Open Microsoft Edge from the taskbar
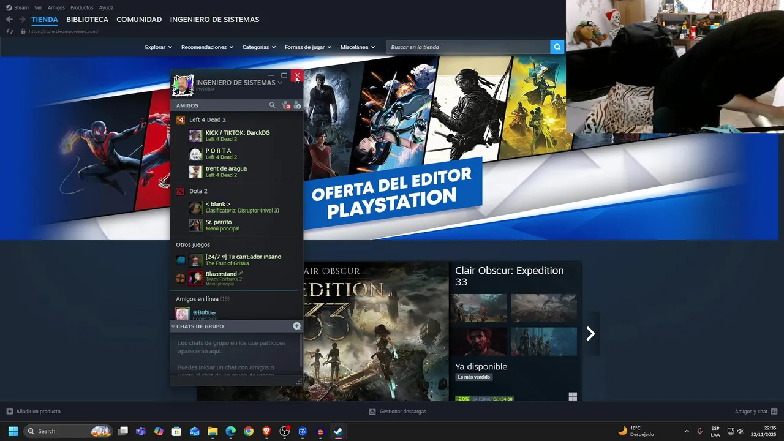Viewport: 784px width, 441px height. (x=230, y=431)
